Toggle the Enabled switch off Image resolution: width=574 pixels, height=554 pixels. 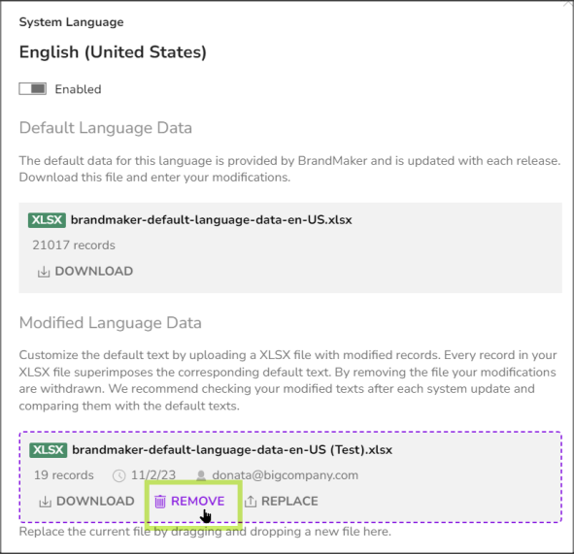tap(33, 89)
